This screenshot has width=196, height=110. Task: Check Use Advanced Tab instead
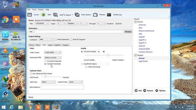[x=31, y=74]
